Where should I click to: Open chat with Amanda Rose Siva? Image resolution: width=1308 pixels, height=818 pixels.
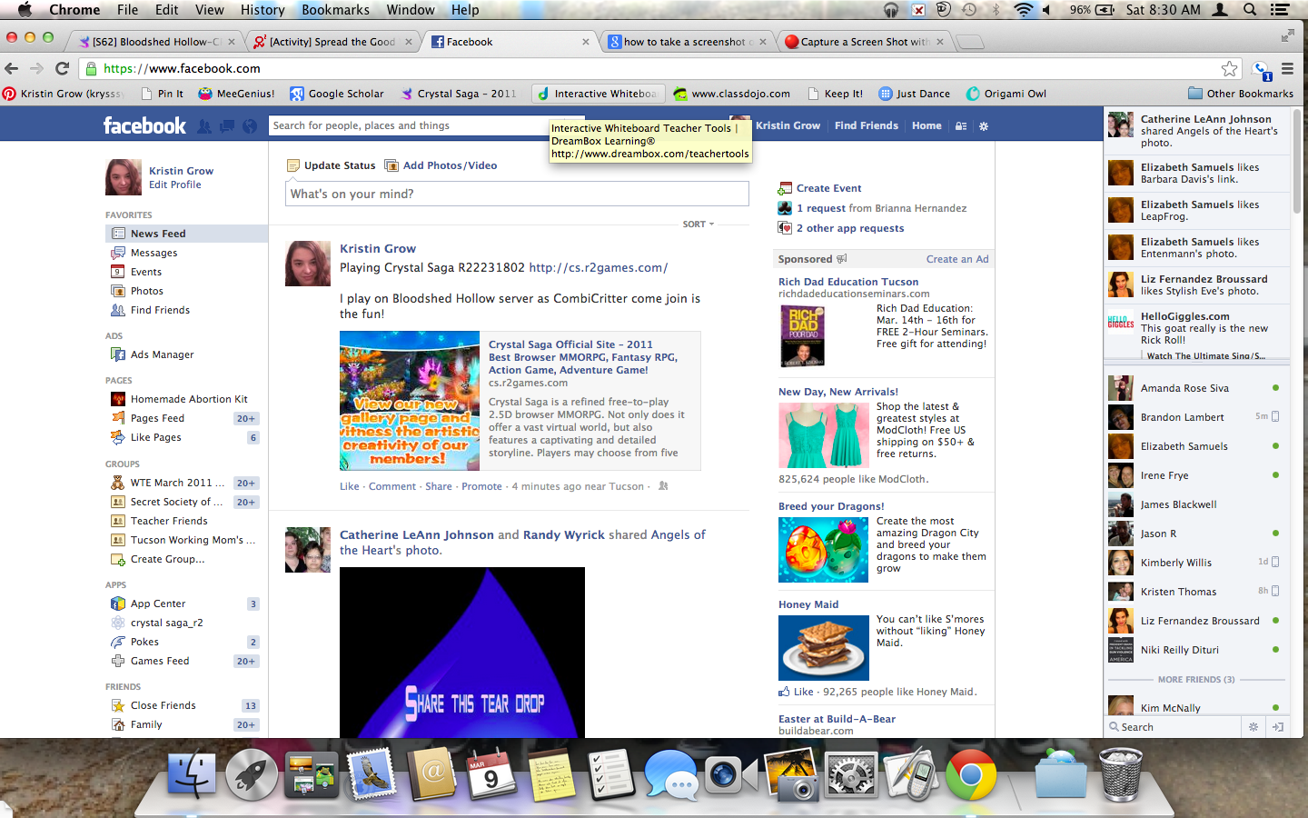[x=1184, y=388]
